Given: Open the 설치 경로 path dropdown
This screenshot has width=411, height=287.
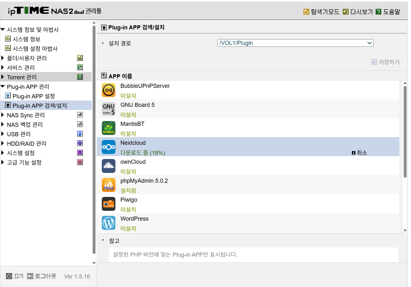Looking at the screenshot, I should click(369, 43).
